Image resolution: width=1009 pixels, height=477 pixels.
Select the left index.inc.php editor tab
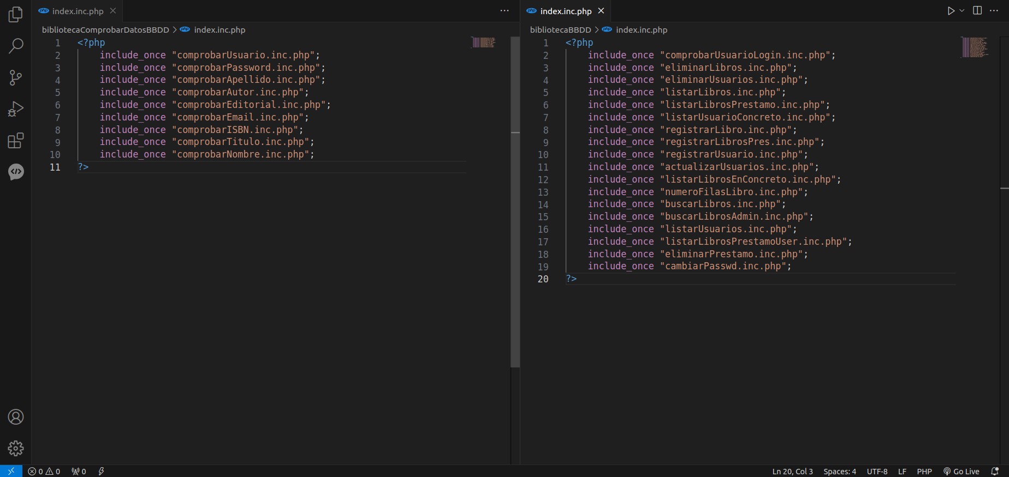coord(77,11)
